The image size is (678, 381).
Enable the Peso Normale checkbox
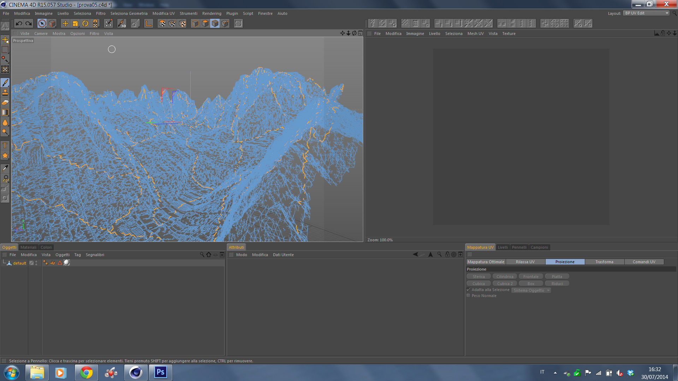[x=469, y=296]
